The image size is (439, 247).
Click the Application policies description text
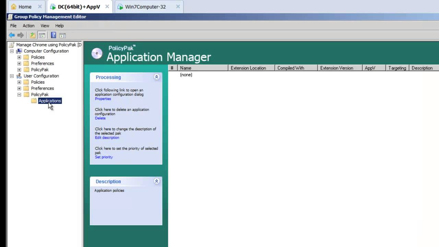(109, 190)
